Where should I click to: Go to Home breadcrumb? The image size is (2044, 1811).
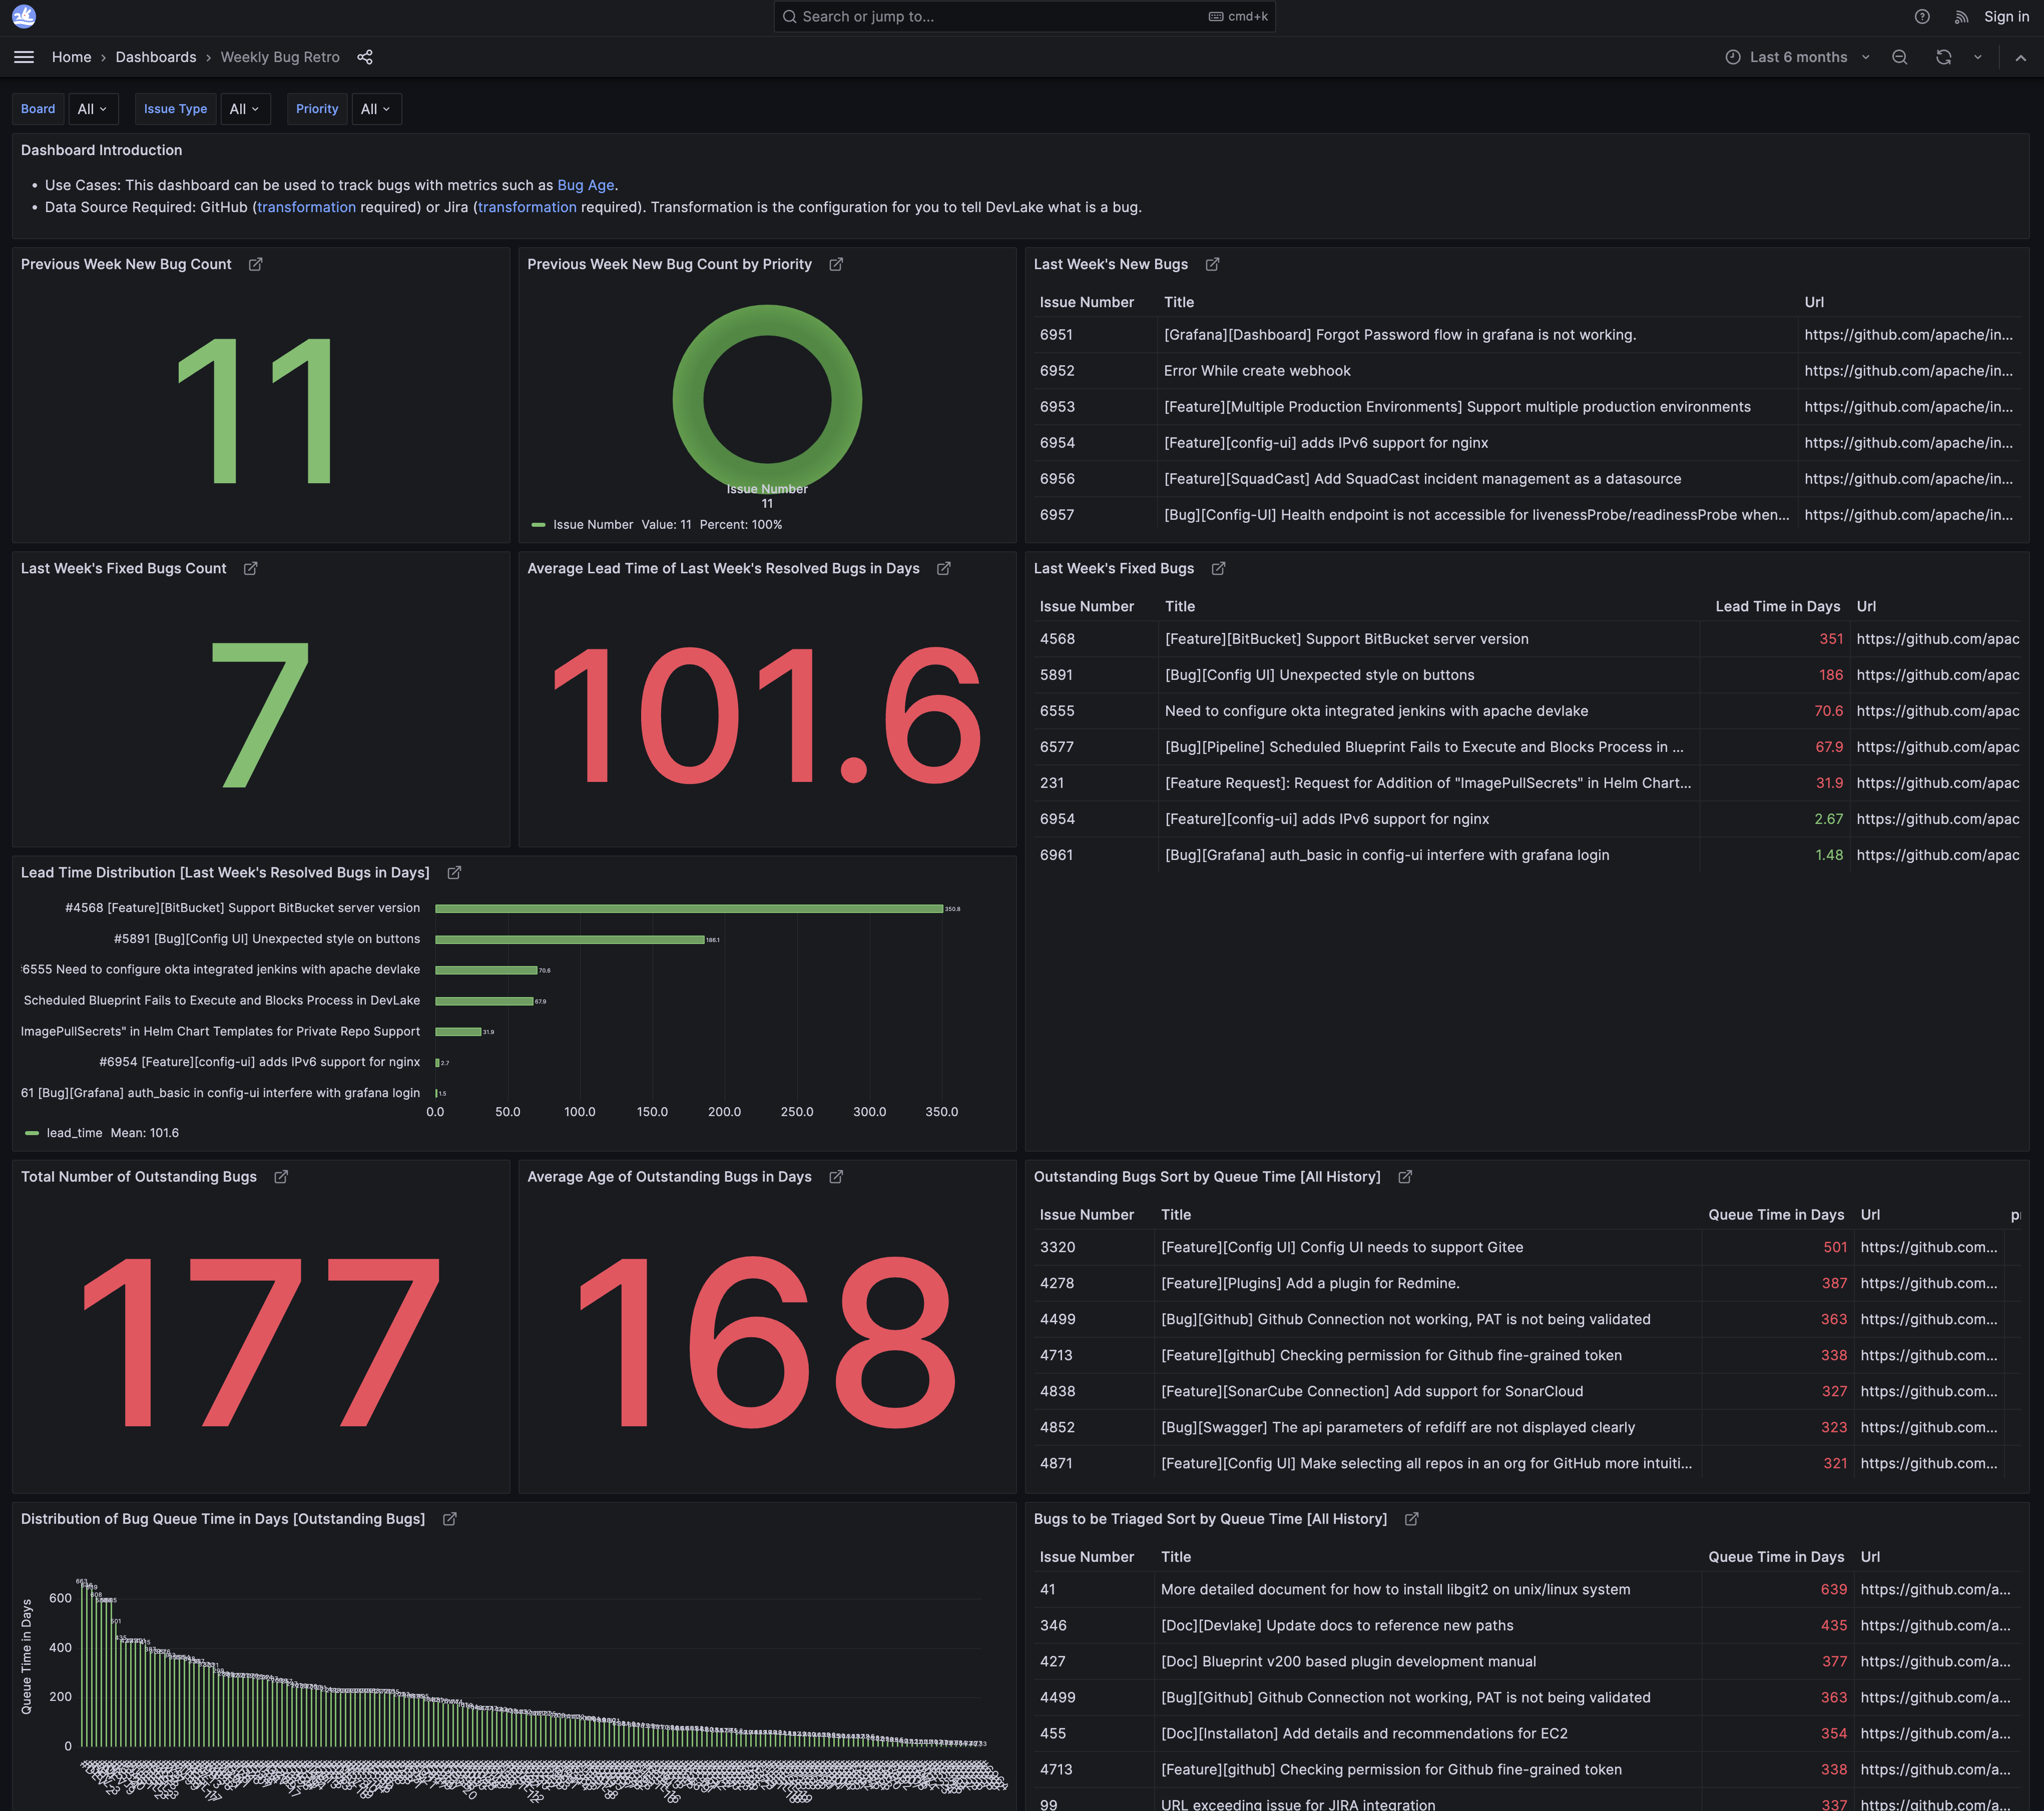coord(71,57)
